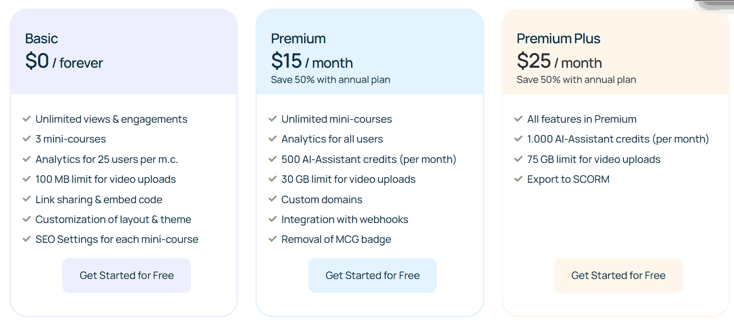Click the checkmark next to 3 mini-courses
This screenshot has width=734, height=334.
[27, 138]
